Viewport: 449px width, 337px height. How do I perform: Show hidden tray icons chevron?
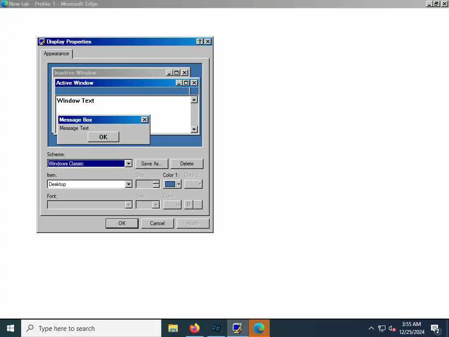pyautogui.click(x=371, y=328)
